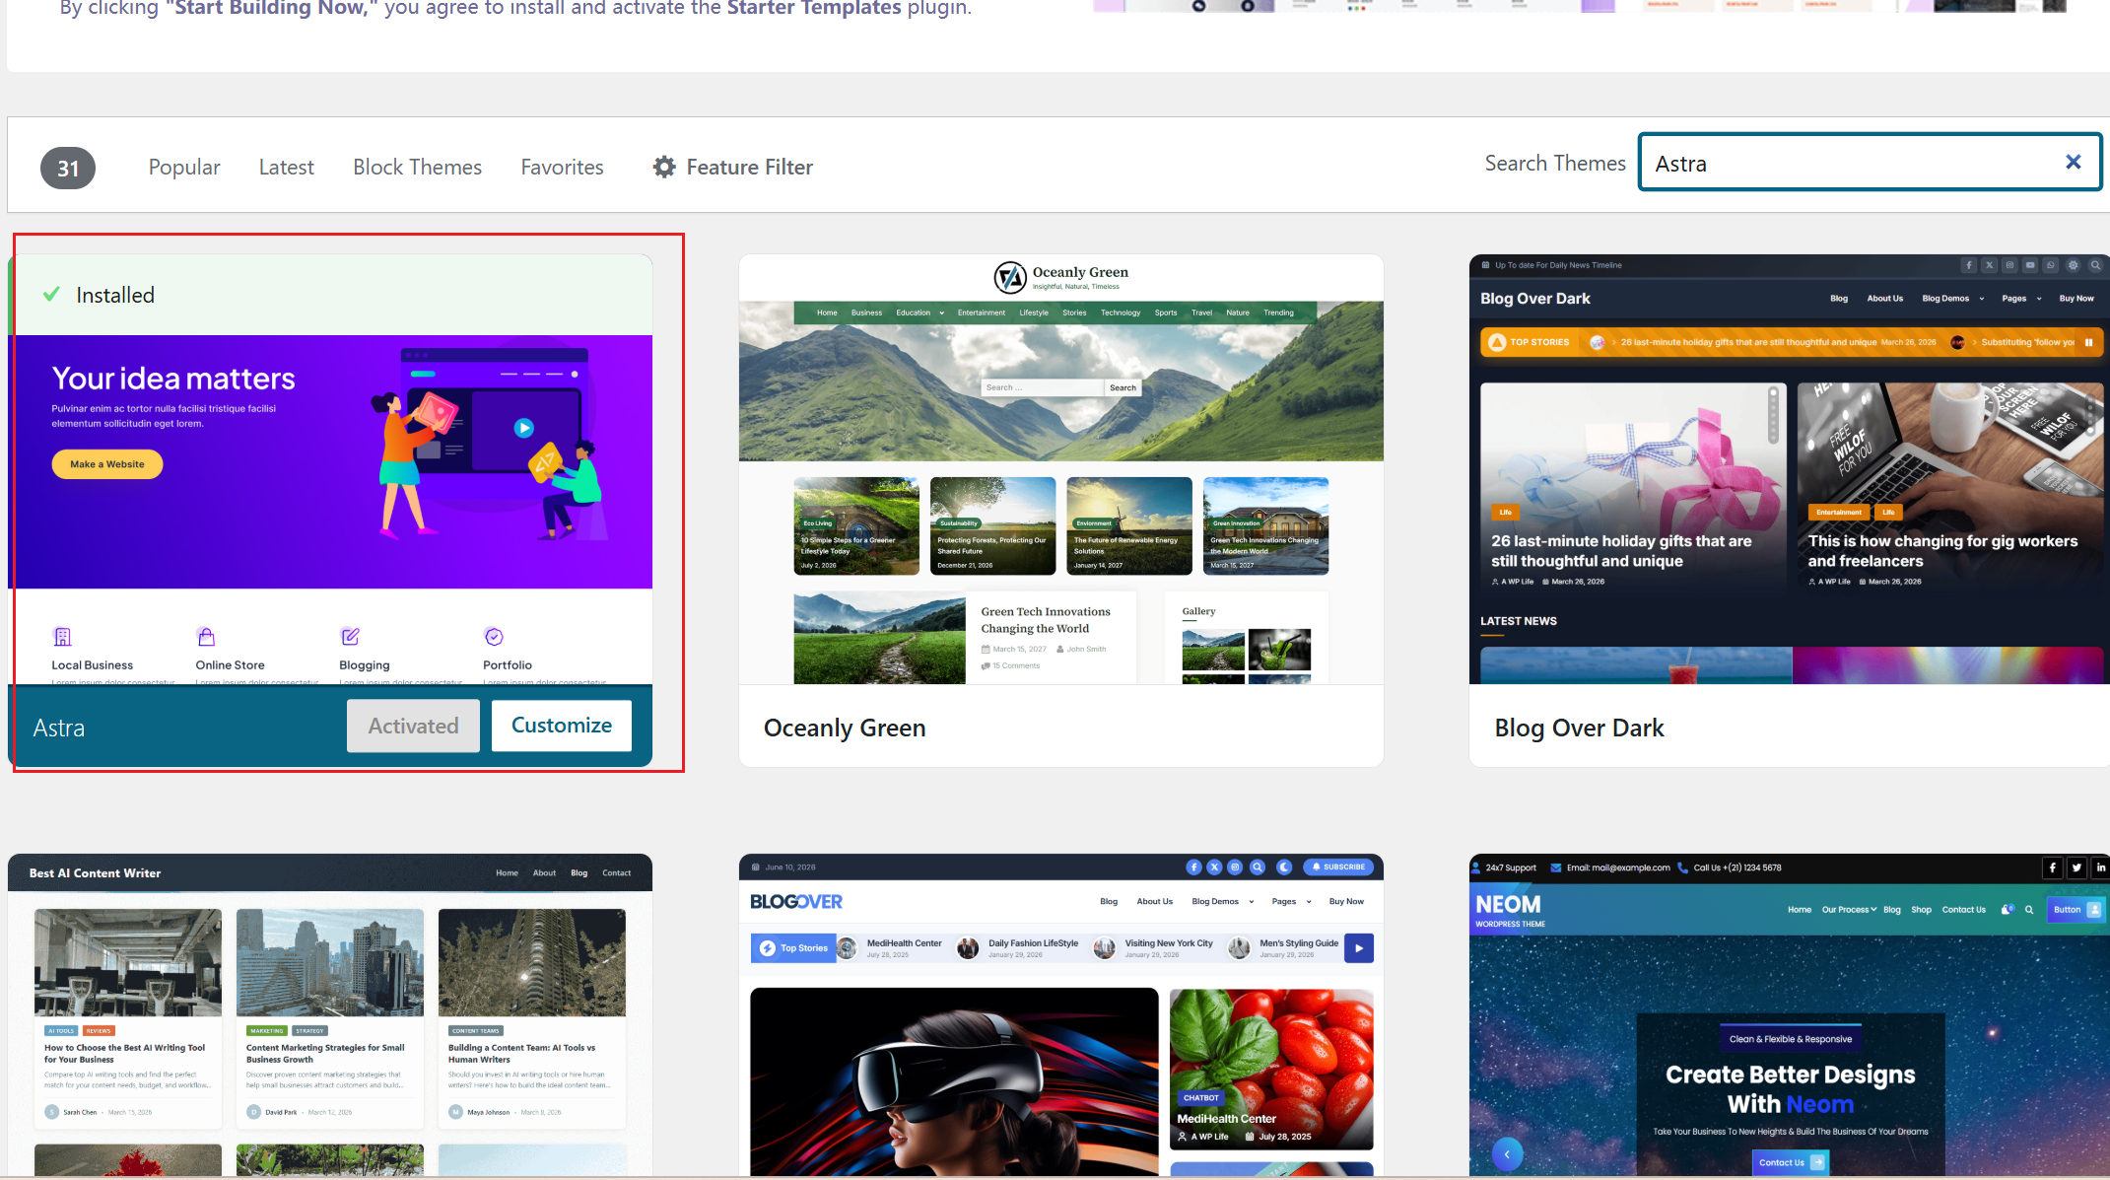Open the Blog Over Dark theme card title
The image size is (2110, 1180).
tap(1579, 728)
